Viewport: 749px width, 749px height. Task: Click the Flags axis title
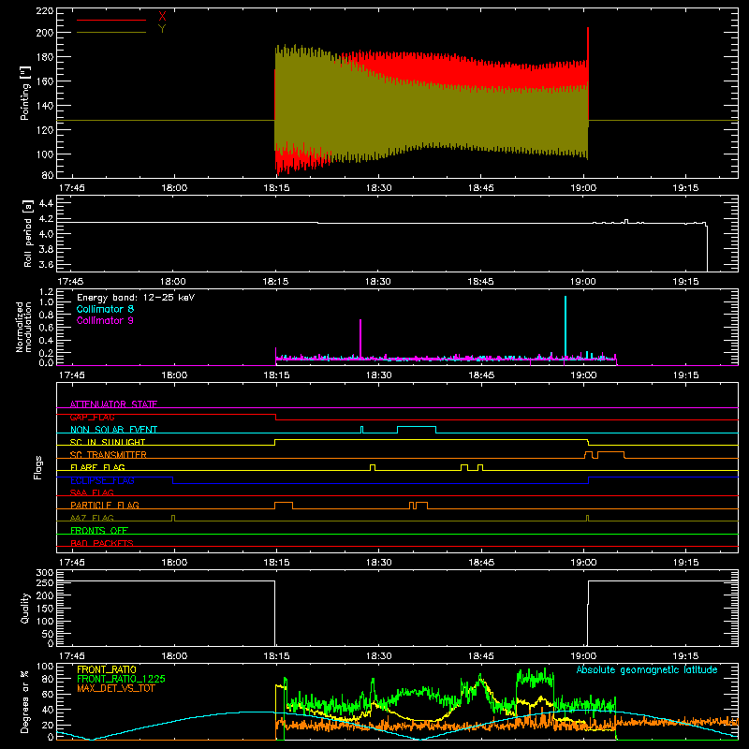pyautogui.click(x=37, y=467)
